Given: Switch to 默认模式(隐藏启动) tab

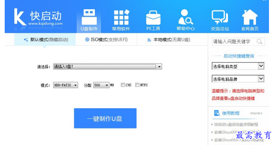Looking at the screenshot, I should tap(45, 40).
